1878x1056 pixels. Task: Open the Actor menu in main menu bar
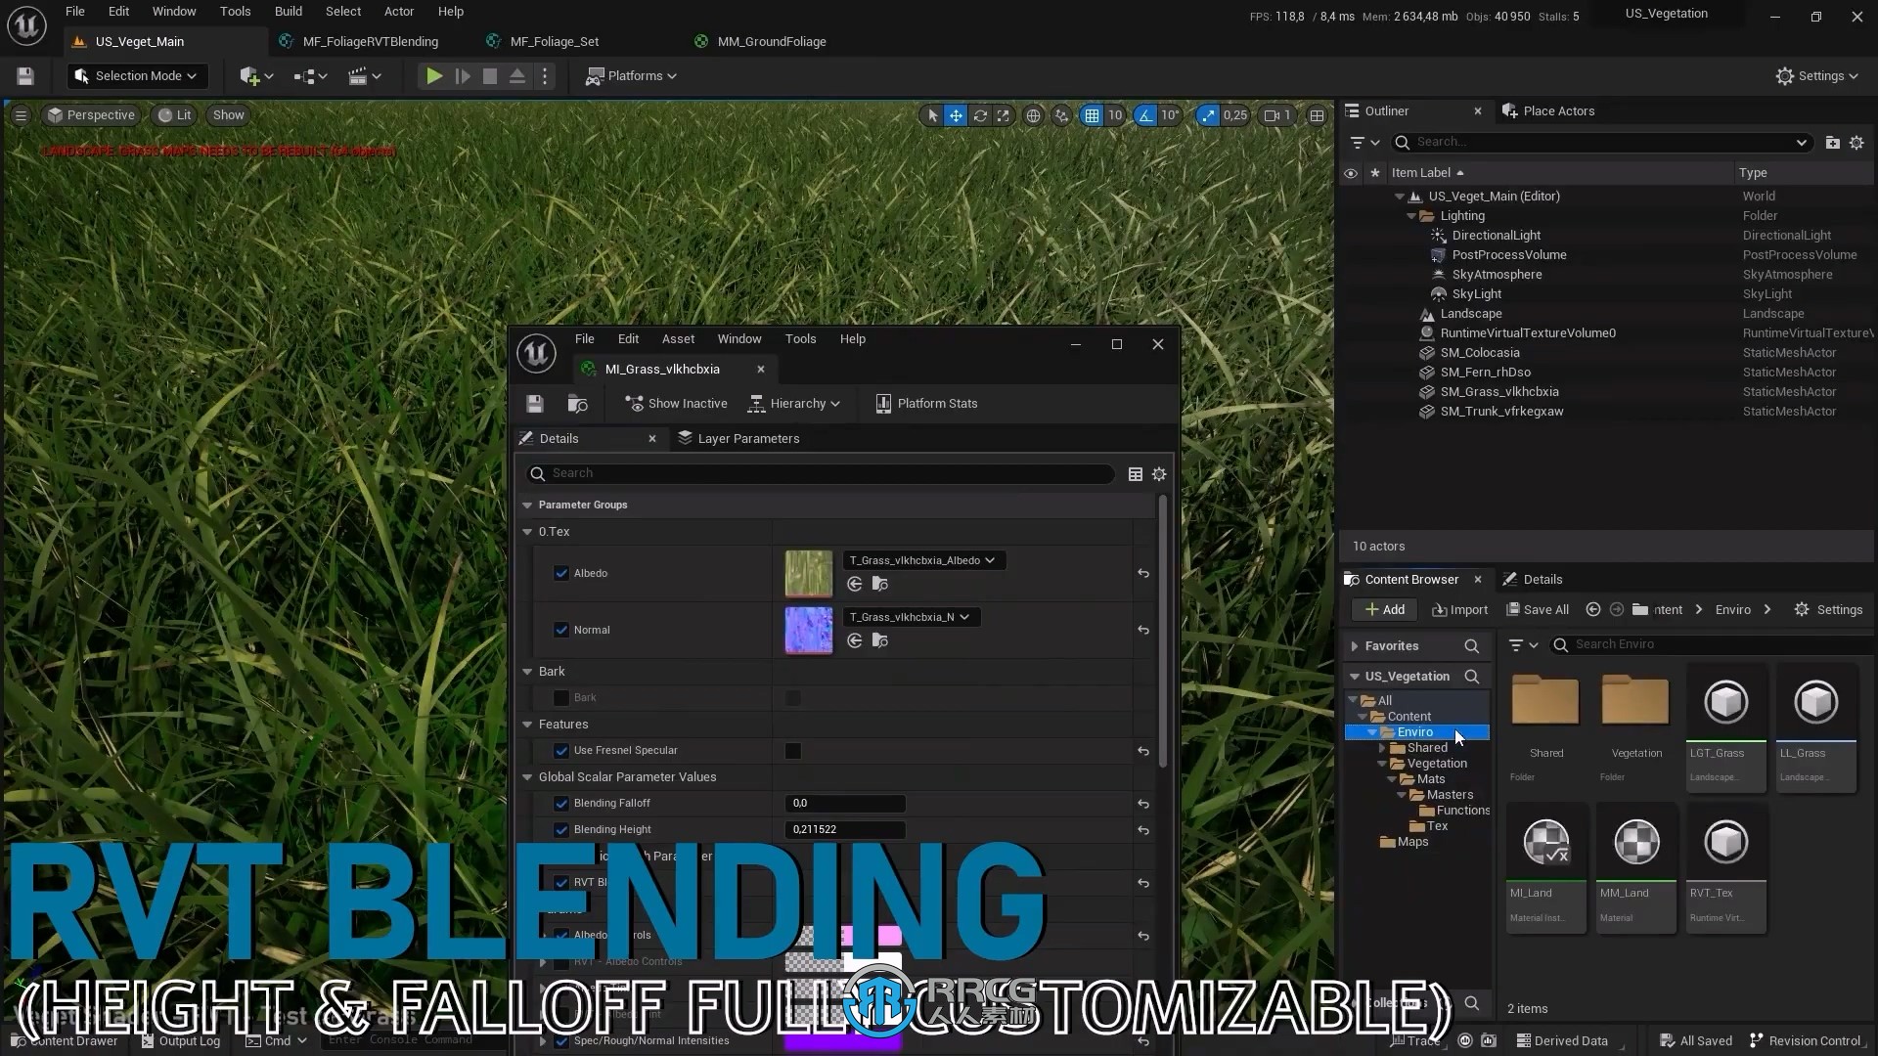[x=399, y=12]
